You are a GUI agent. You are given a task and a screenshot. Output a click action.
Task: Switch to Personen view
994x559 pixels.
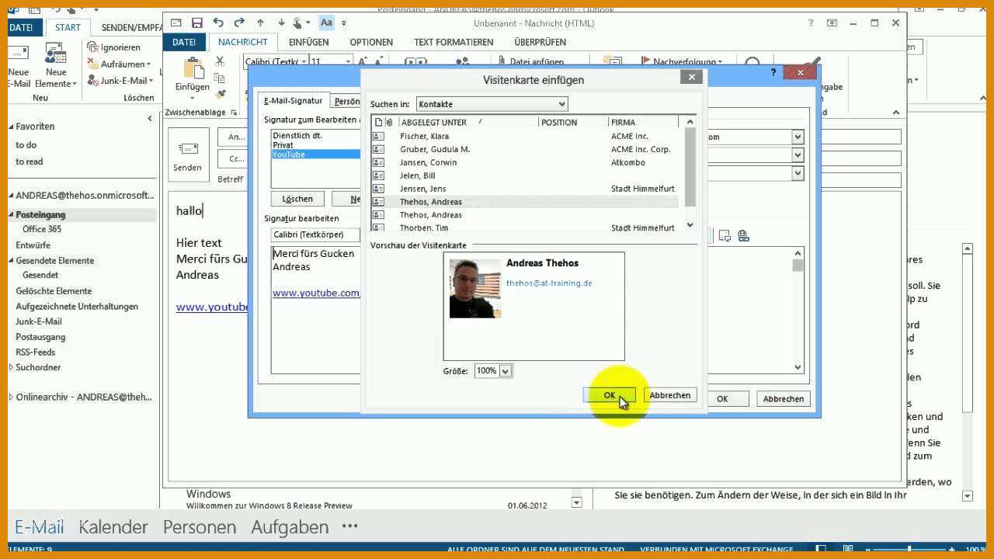(x=200, y=527)
